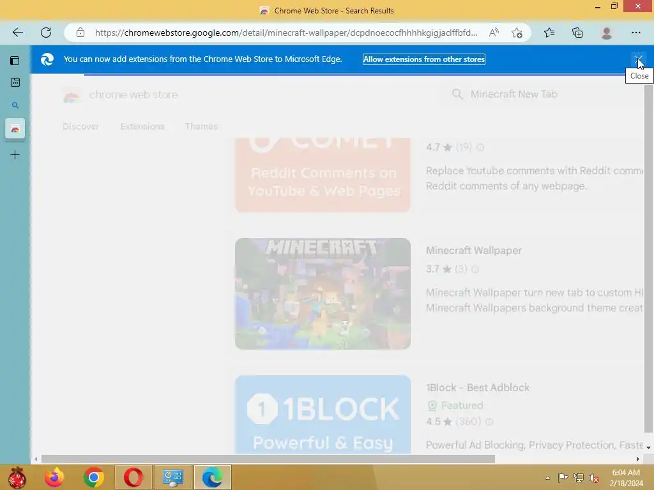Open the Extensions tab

point(142,126)
